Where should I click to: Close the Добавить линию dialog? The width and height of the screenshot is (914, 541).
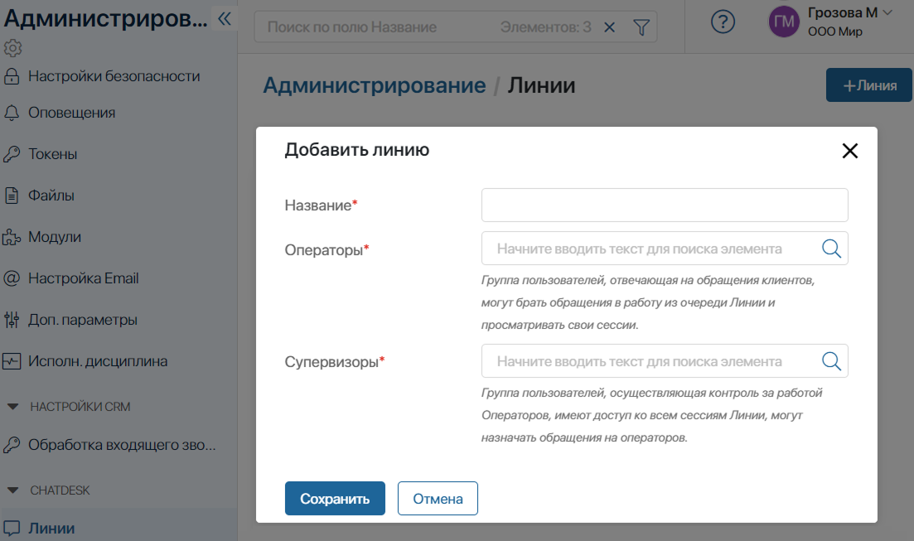[x=849, y=151]
